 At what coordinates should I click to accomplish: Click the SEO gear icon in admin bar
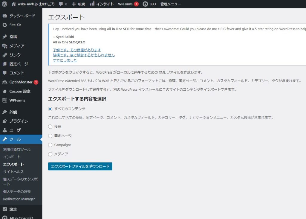click(x=145, y=4)
